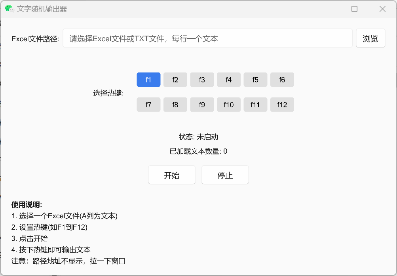Select hotkey f9
The height and width of the screenshot is (276, 397).
(202, 105)
